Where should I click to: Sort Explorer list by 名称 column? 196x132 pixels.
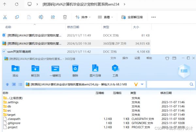pos(8,27)
